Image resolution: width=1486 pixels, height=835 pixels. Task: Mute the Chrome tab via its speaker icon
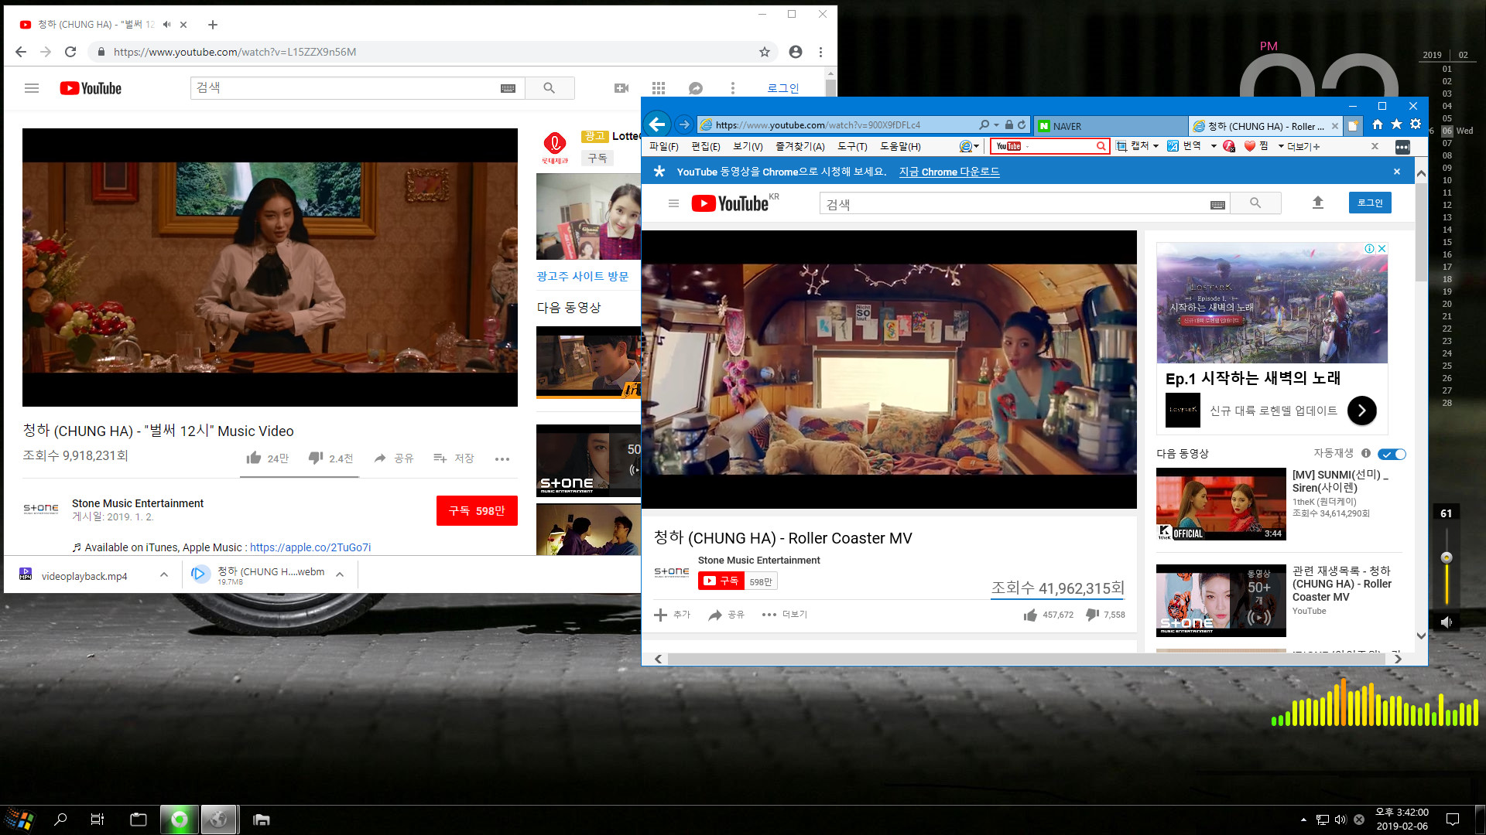coord(166,25)
